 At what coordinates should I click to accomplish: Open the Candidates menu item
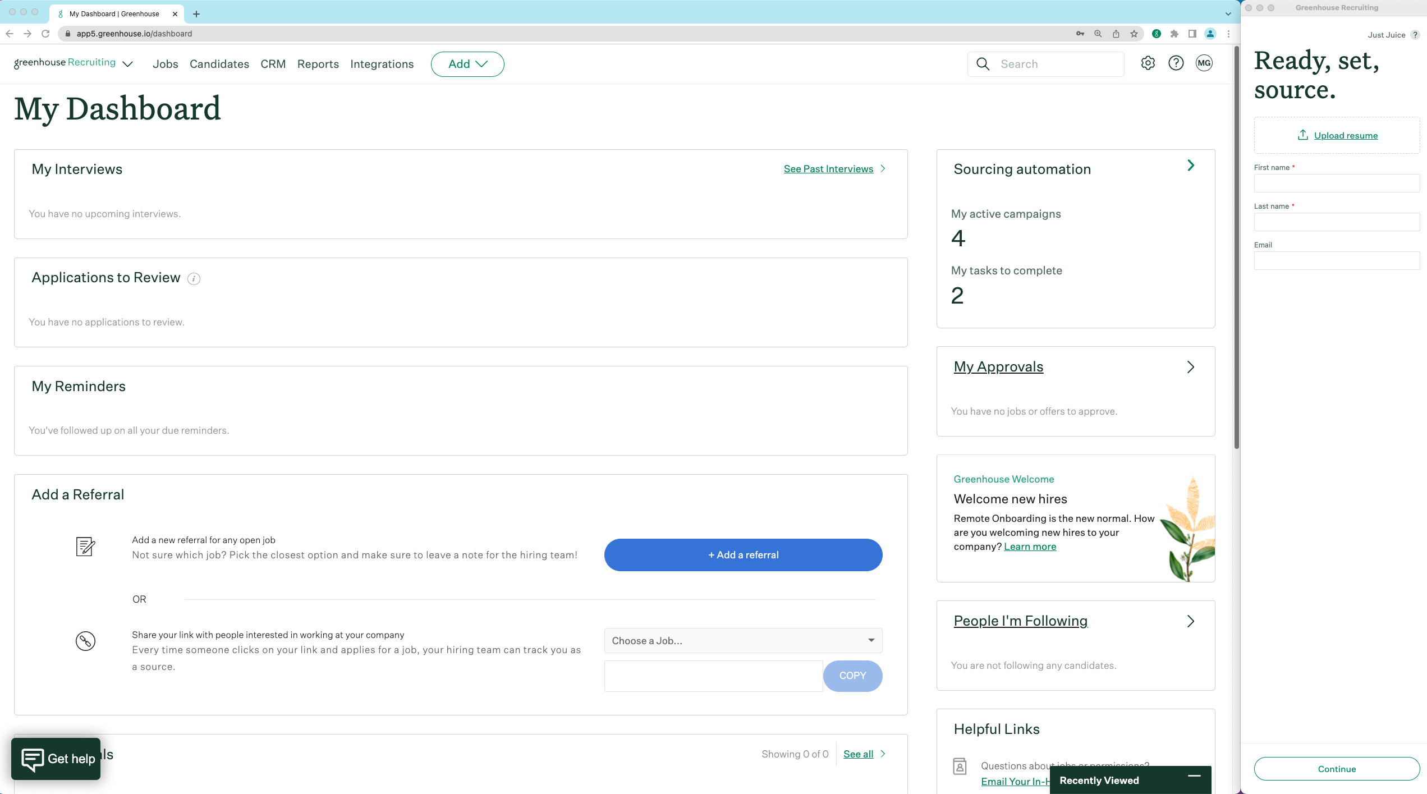click(x=220, y=63)
